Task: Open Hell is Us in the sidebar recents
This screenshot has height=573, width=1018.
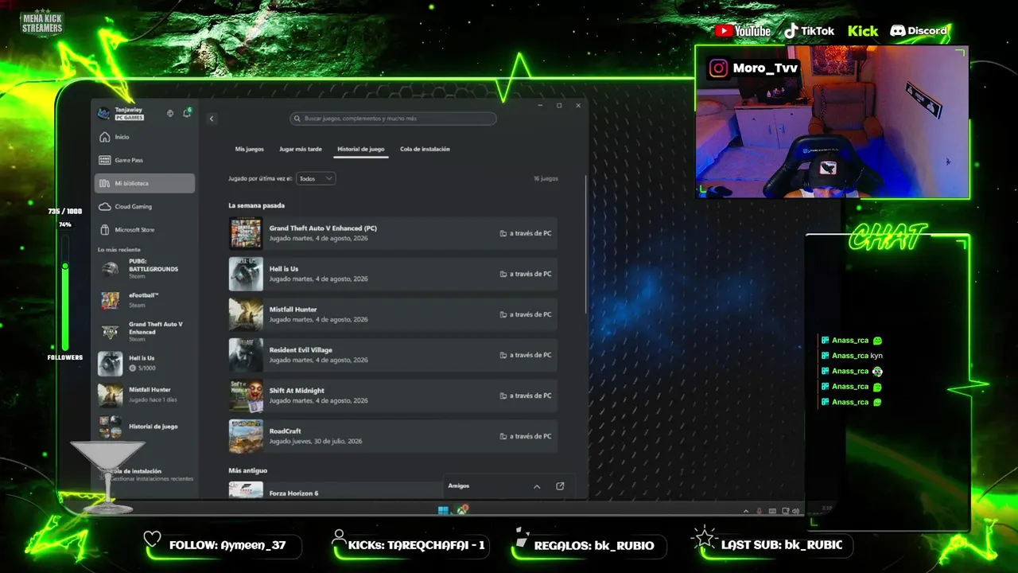Action: [145, 363]
